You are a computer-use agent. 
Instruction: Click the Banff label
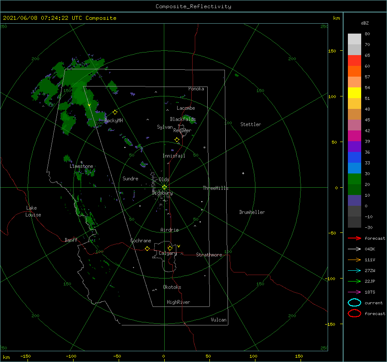coord(71,240)
